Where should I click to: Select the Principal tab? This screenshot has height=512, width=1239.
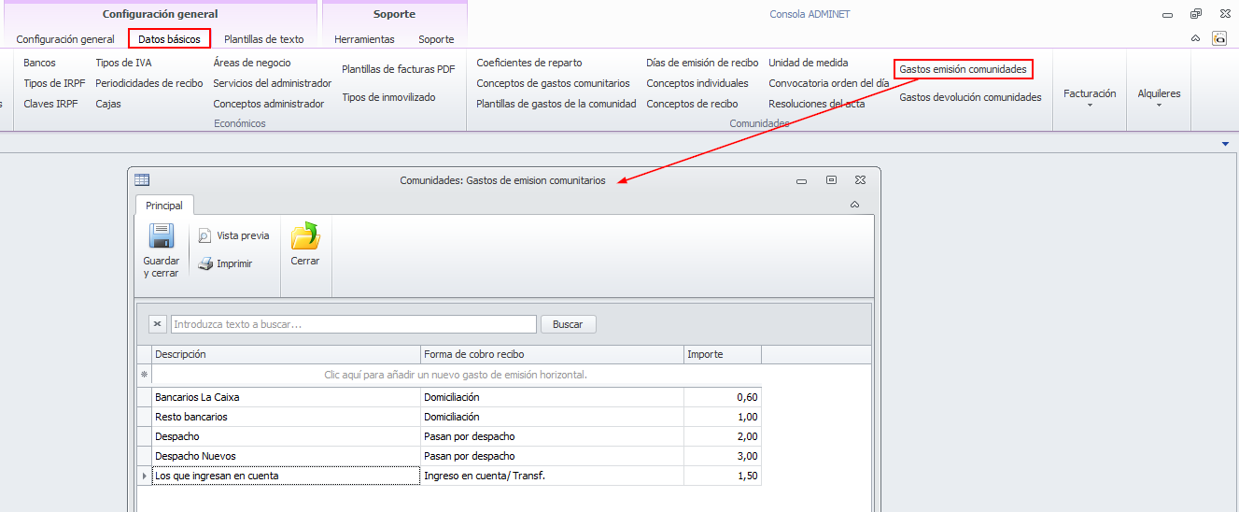(x=164, y=206)
